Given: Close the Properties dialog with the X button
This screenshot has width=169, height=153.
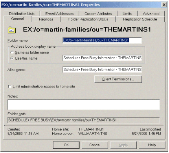Looking at the screenshot, I should 164,5.
